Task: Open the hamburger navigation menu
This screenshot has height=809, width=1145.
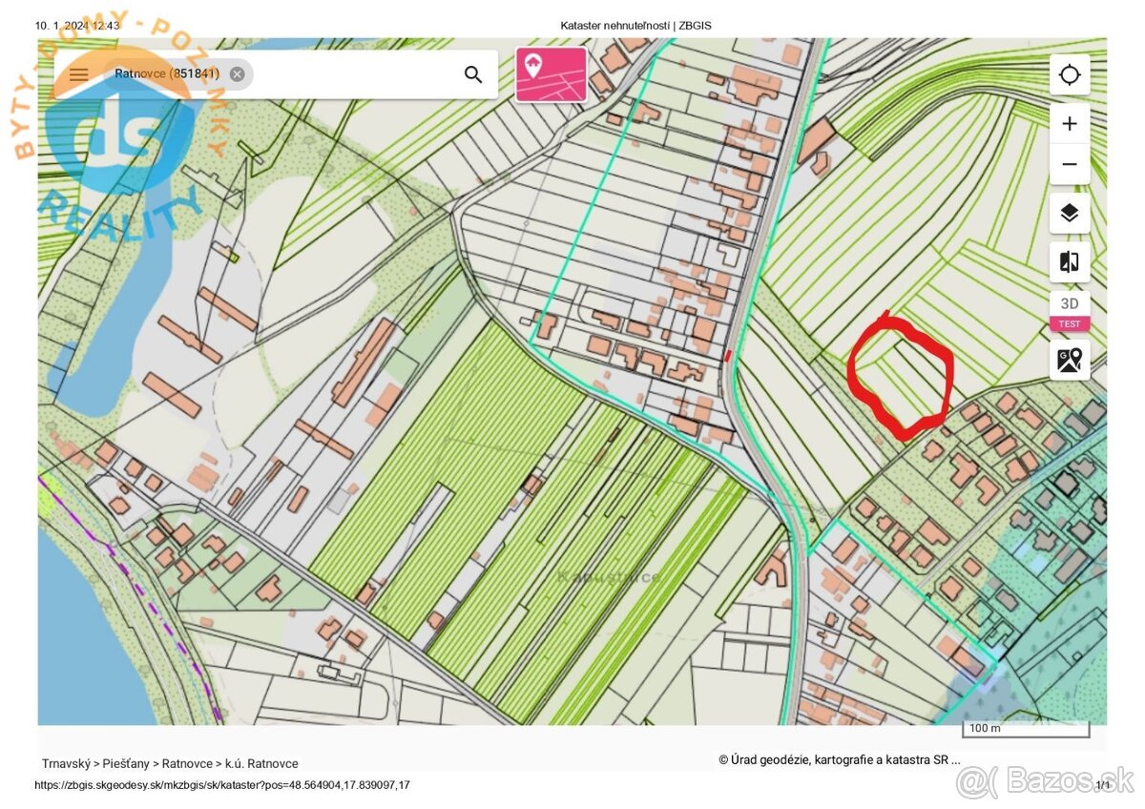Action: 79,73
